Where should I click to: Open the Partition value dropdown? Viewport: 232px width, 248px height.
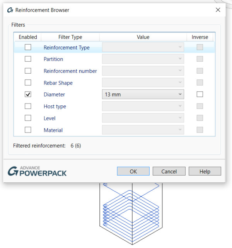pos(143,59)
